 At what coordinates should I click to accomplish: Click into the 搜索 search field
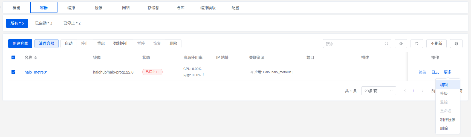click(353, 44)
